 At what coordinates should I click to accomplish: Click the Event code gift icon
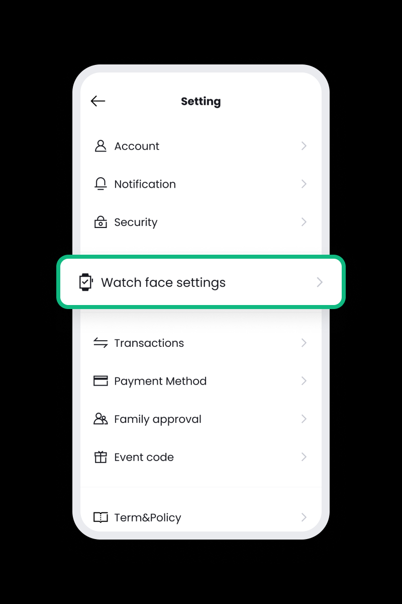tap(100, 457)
